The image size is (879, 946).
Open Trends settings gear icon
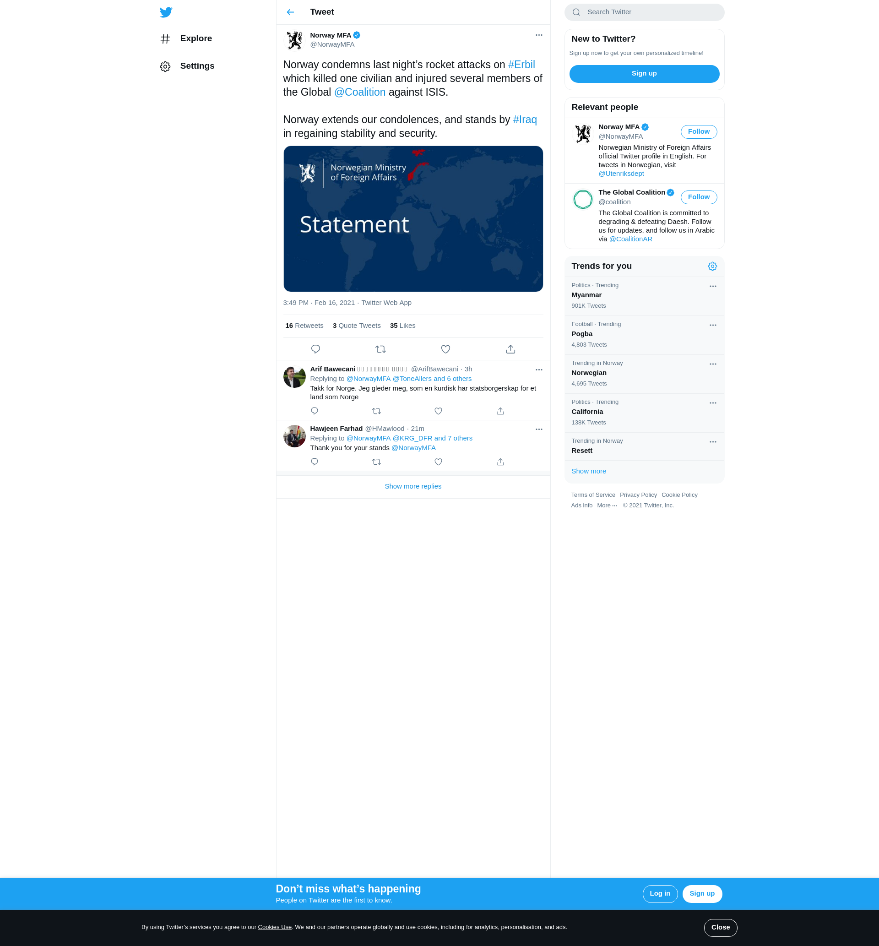pos(712,266)
